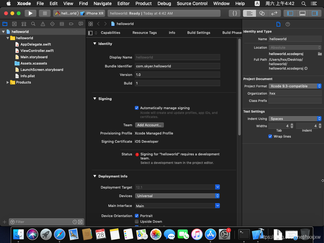The width and height of the screenshot is (324, 243).
Task: Toggle the Navigator panel
Action: click(290, 13)
